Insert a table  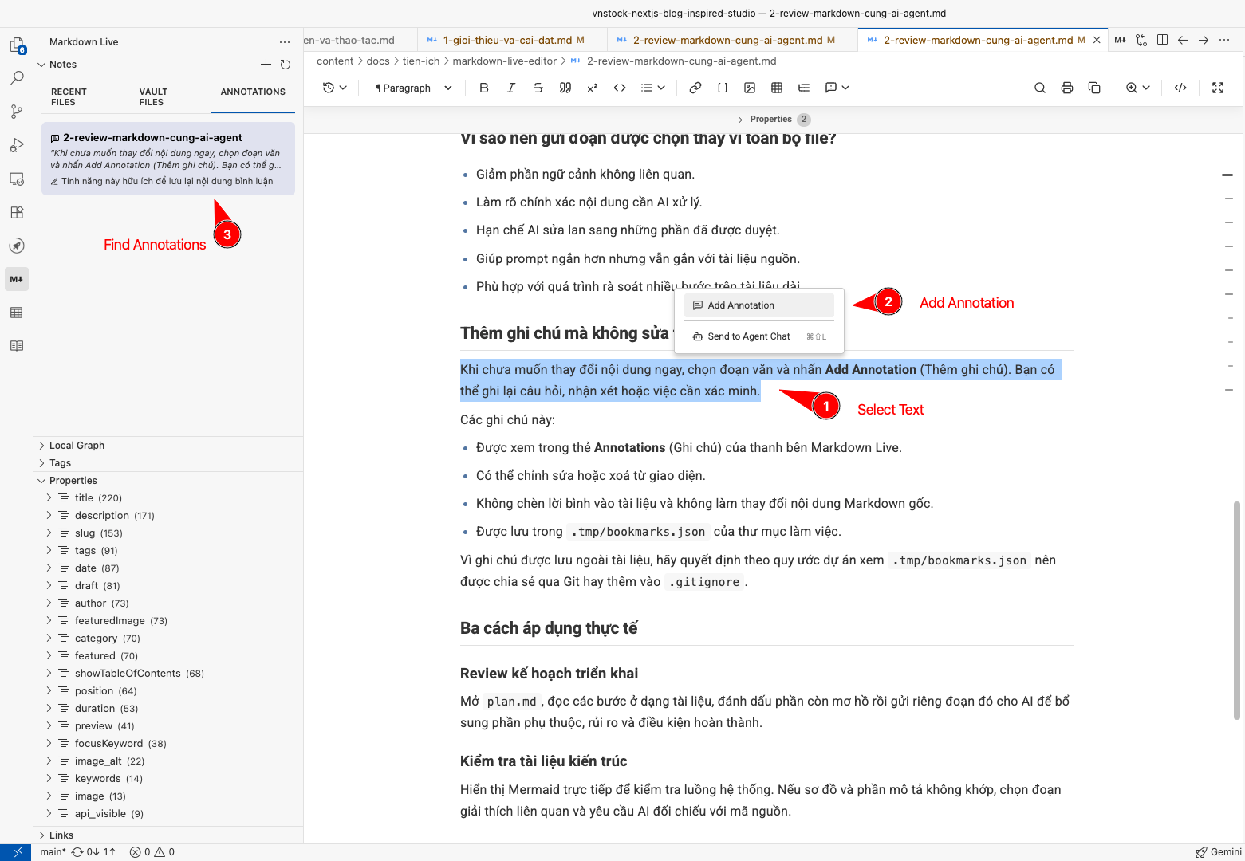point(777,88)
